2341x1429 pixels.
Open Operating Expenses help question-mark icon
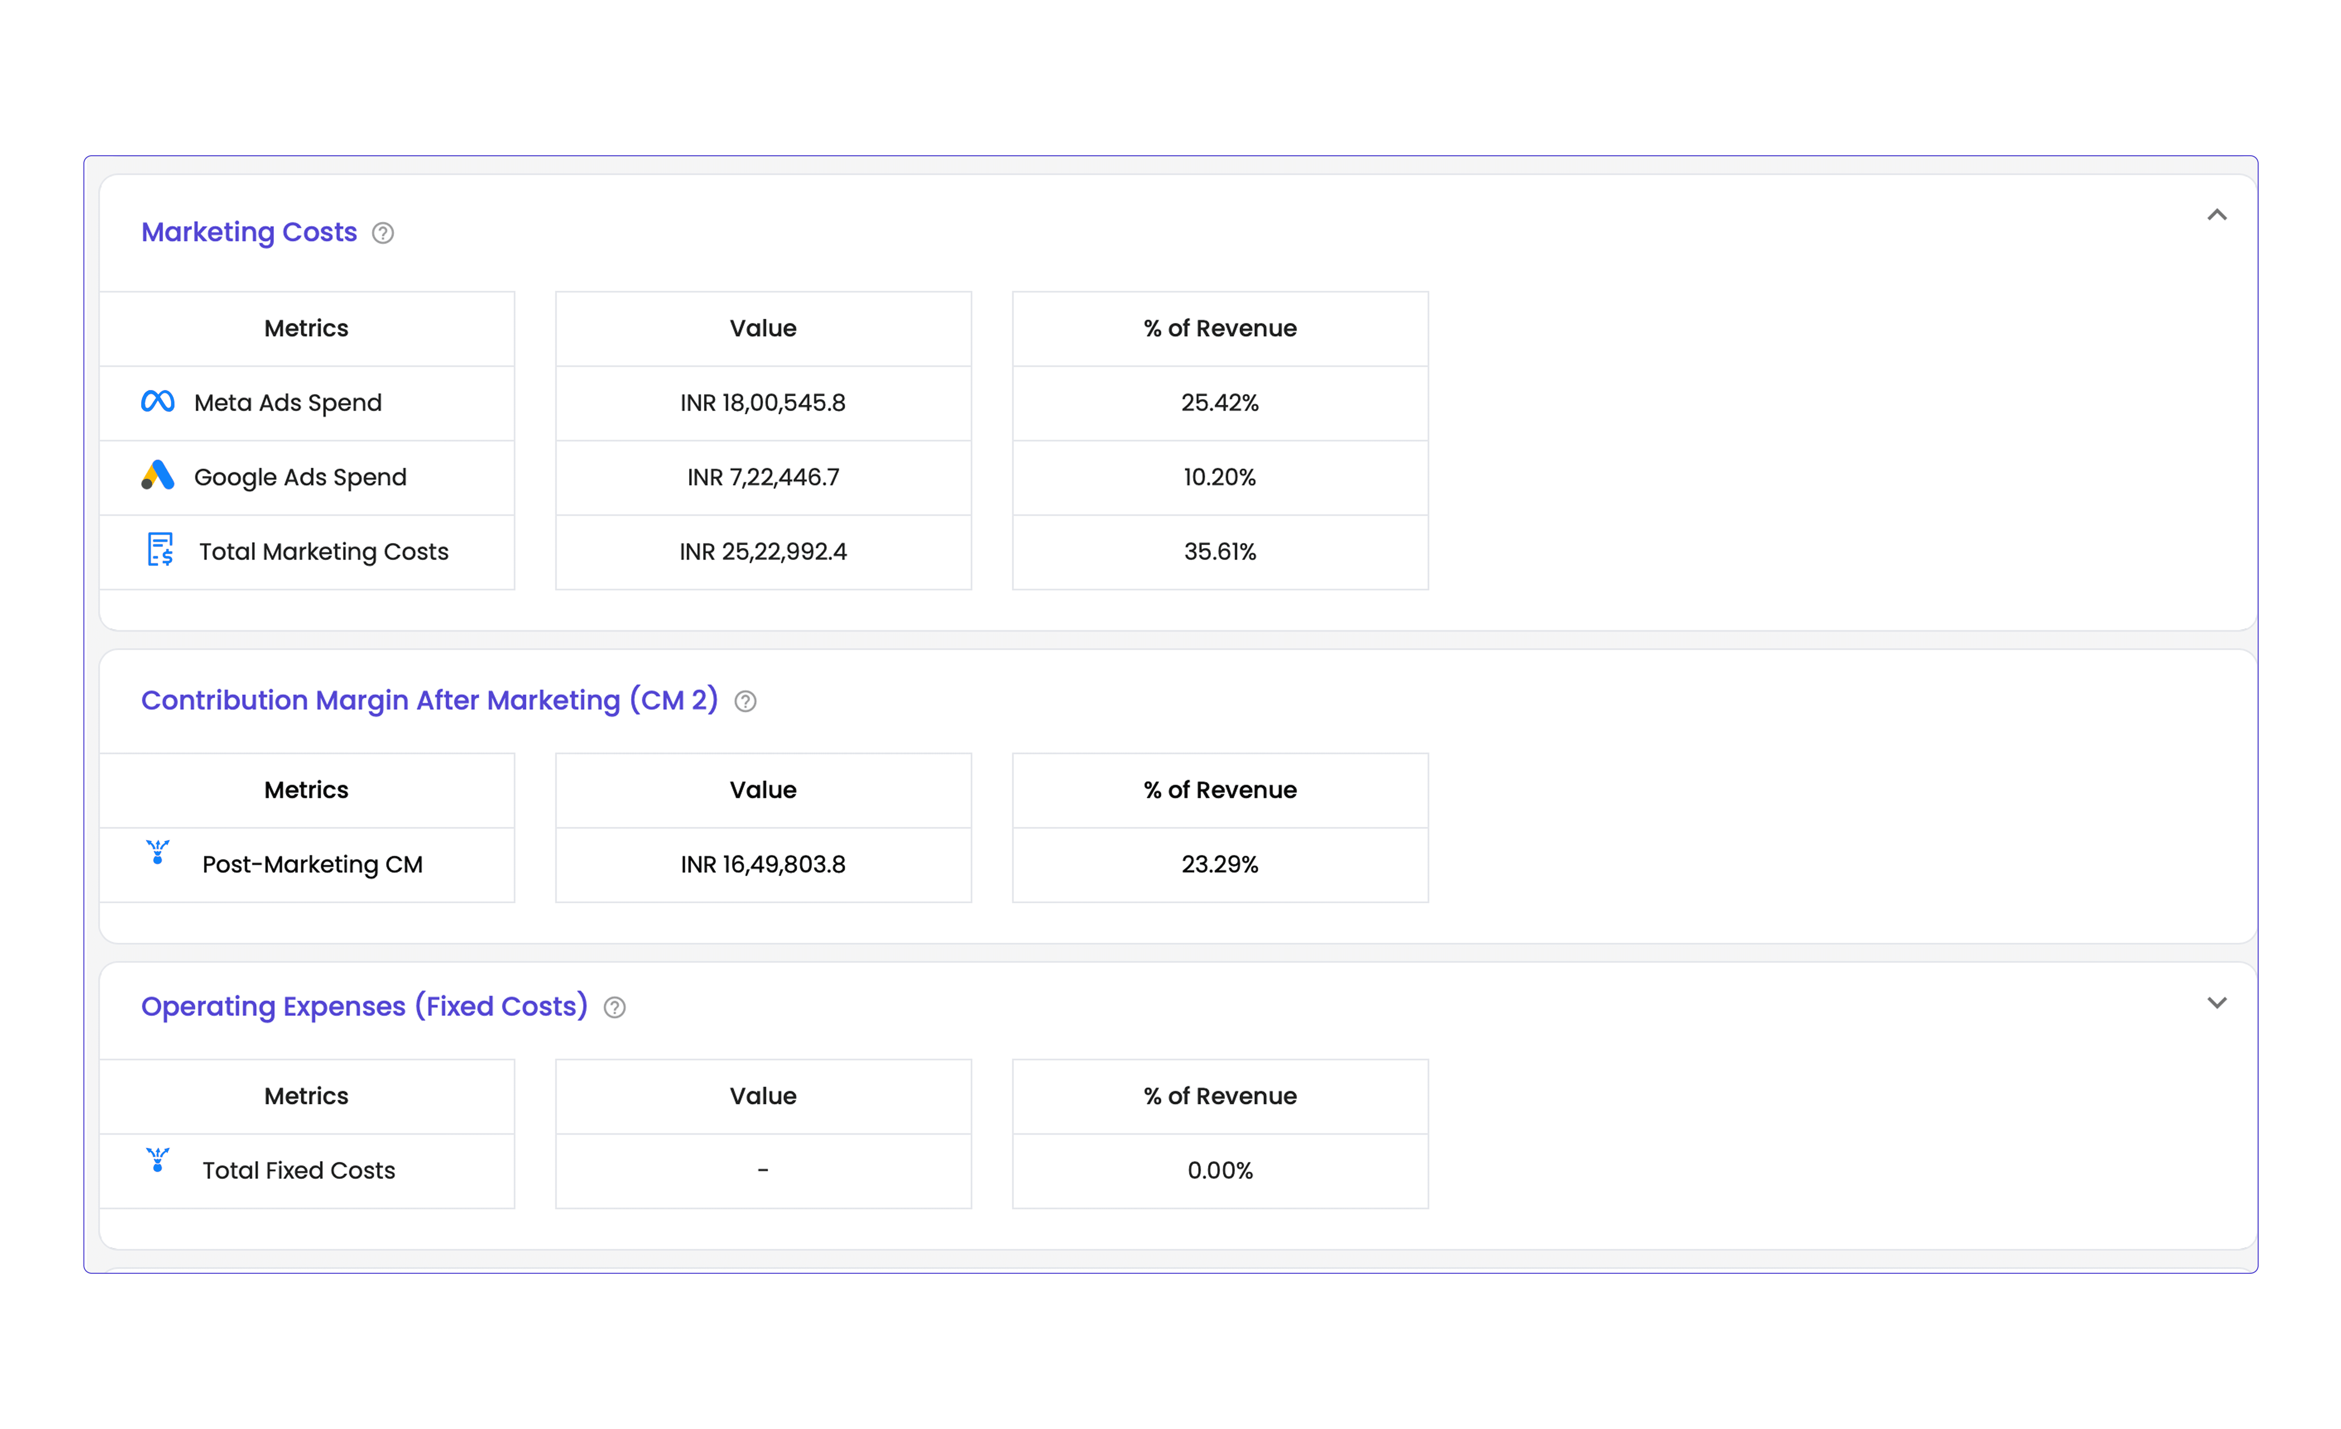click(615, 1008)
